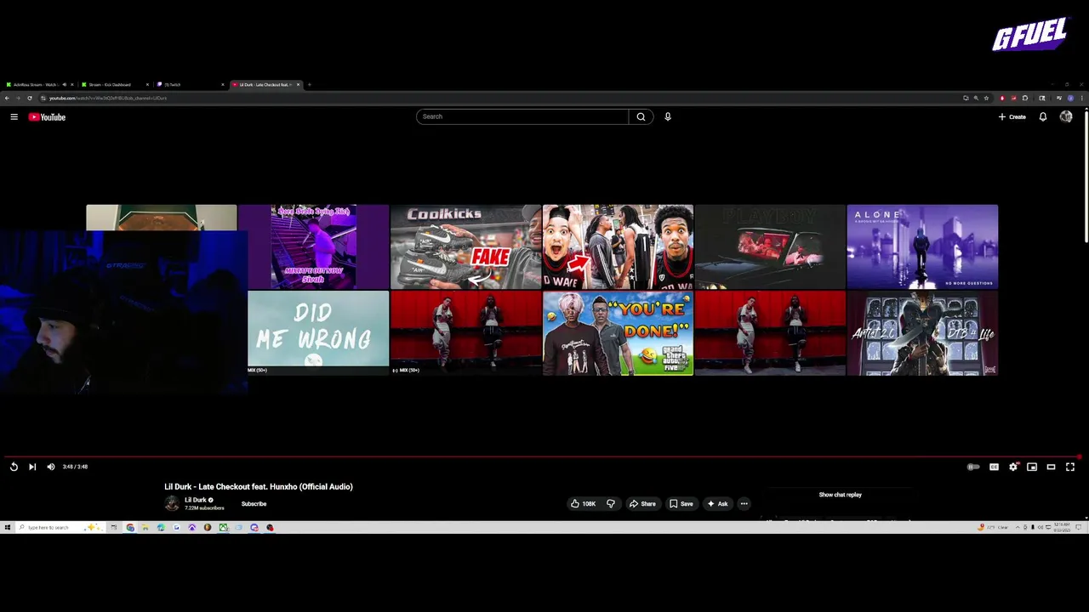Open Lil Durk channel avatar
Screen dimensions: 1089x612
click(172, 503)
